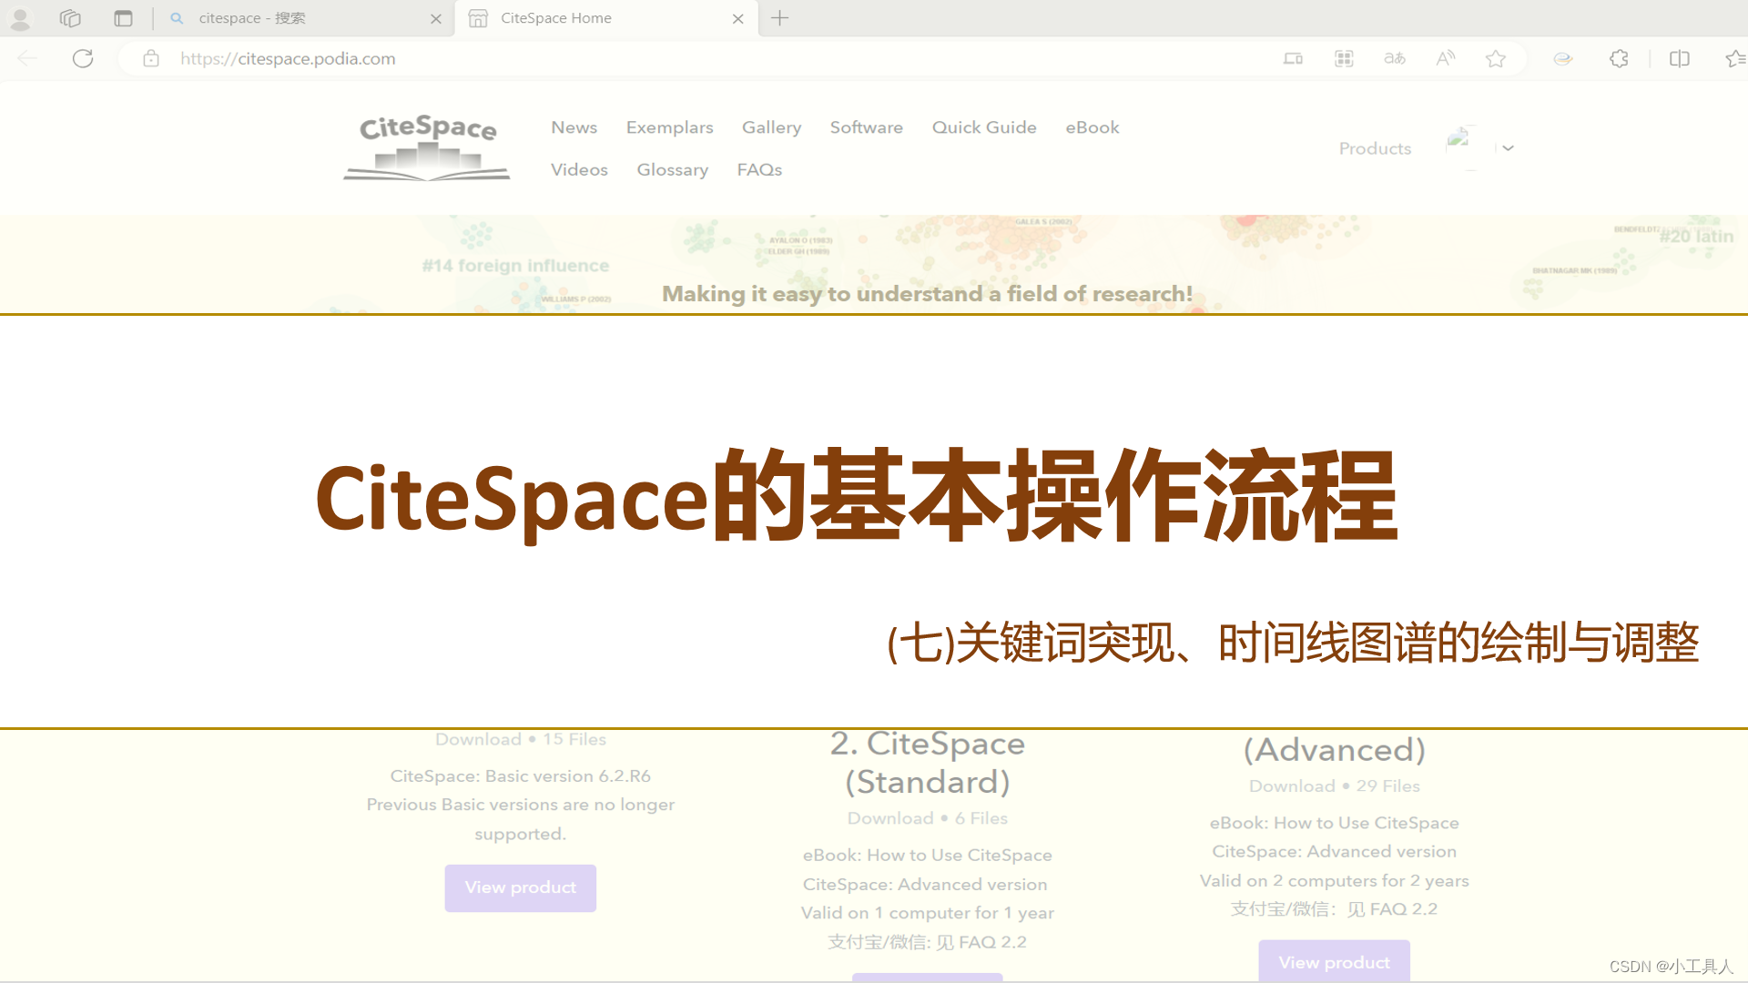Viewport: 1748px width, 983px height.
Task: Open a new browser tab
Action: (780, 18)
